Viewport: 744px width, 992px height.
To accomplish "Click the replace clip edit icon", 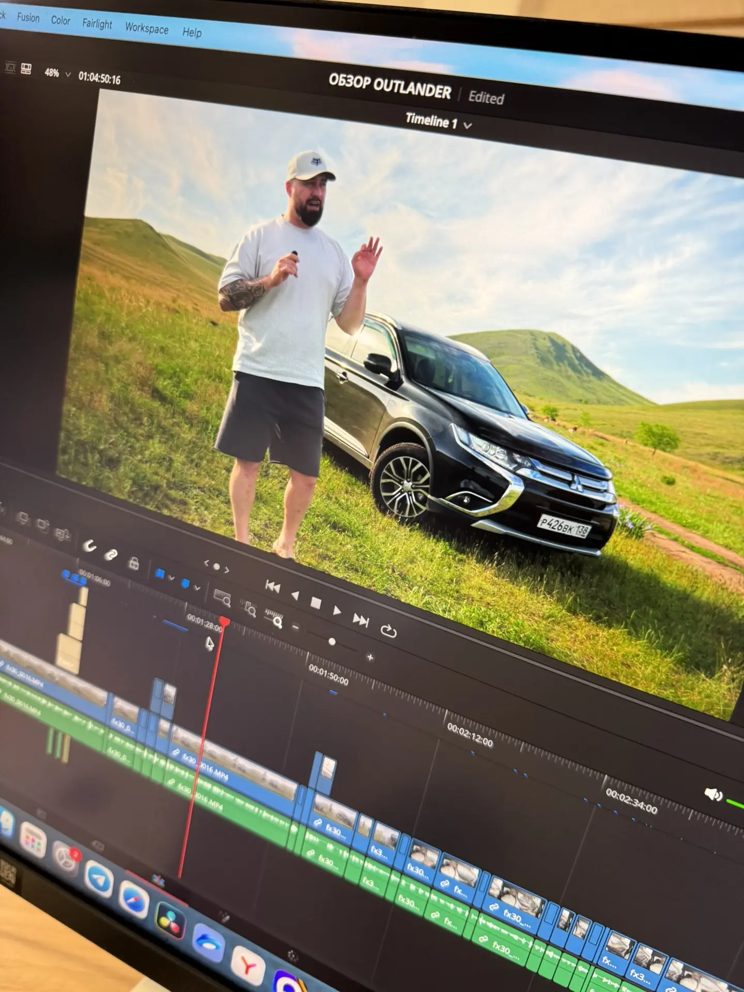I will click(63, 534).
